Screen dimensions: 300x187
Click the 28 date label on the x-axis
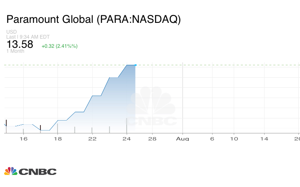152,138
